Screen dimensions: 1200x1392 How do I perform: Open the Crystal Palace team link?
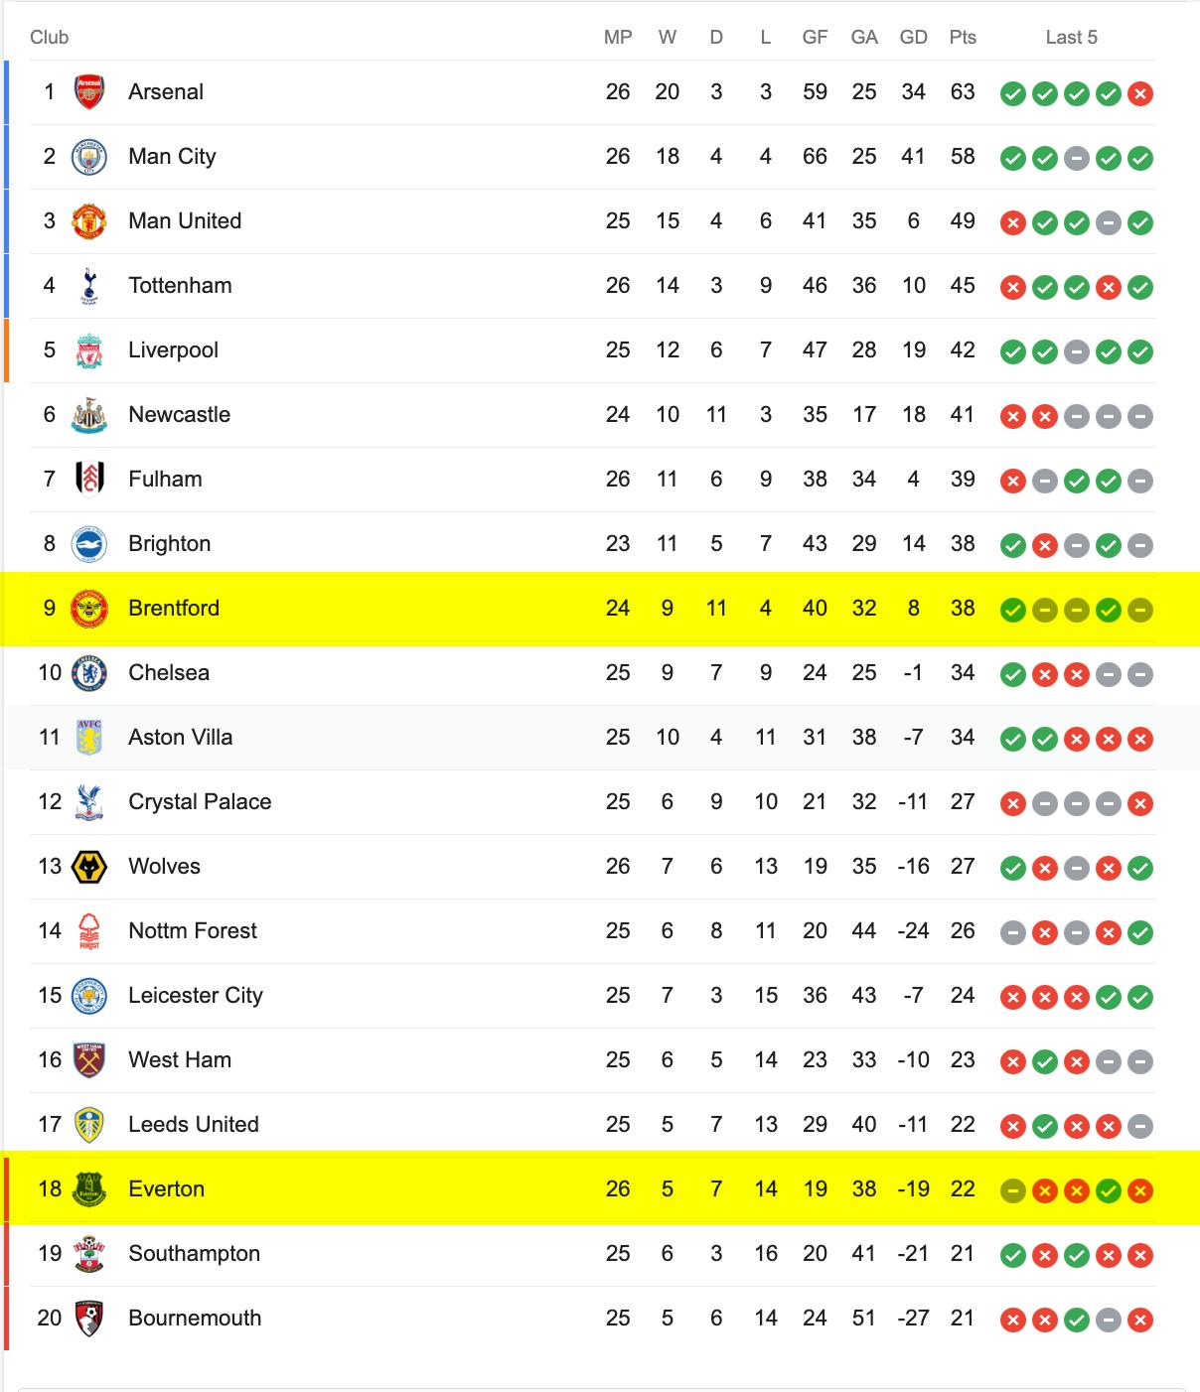pyautogui.click(x=200, y=802)
